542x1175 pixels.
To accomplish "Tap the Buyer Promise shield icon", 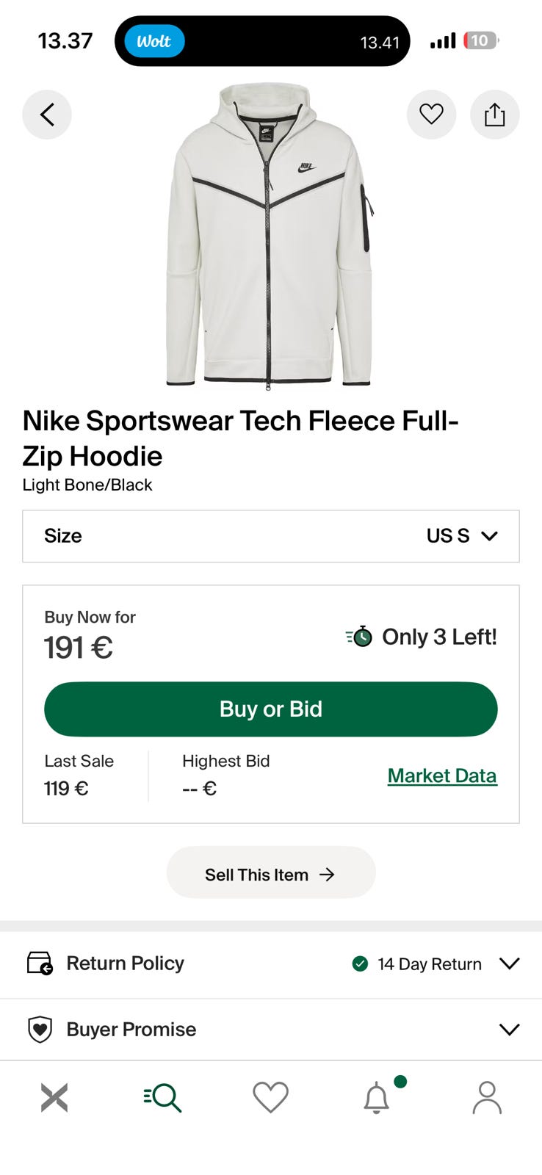I will pyautogui.click(x=40, y=1029).
